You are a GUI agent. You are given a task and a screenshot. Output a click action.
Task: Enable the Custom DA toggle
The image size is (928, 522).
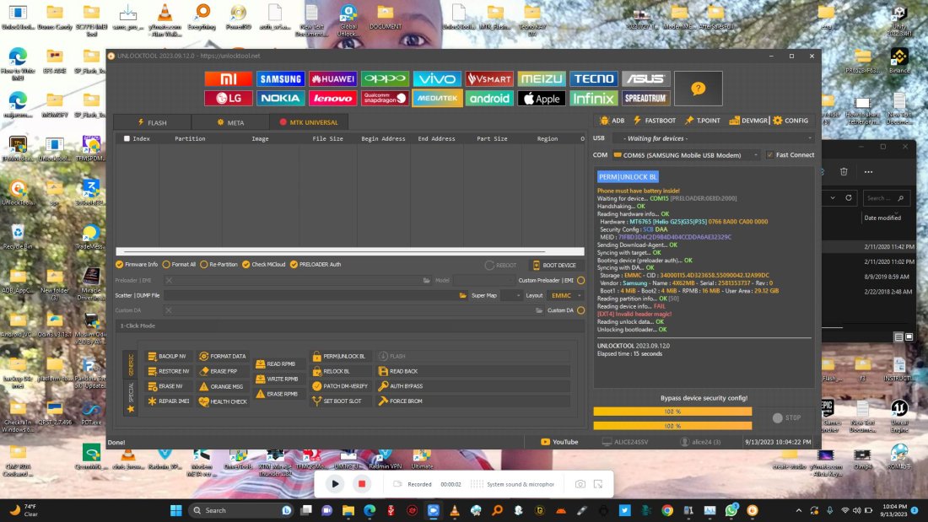tap(581, 310)
